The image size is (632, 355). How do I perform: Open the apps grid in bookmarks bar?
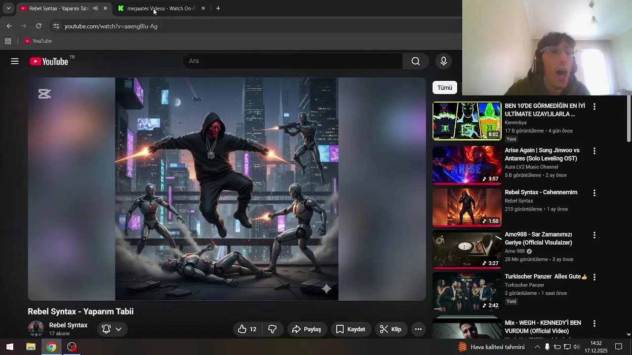8,41
